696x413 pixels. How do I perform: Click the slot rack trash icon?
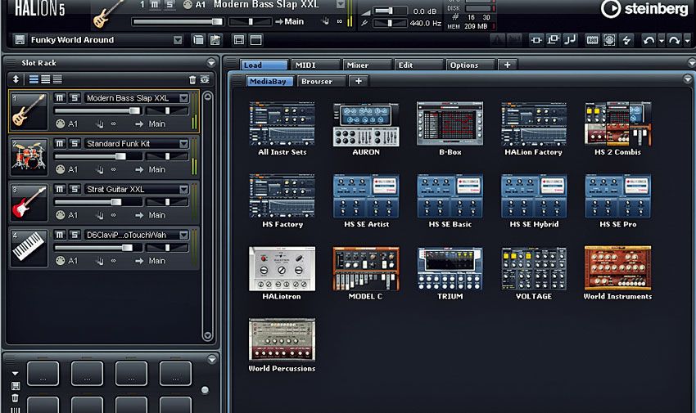coord(192,80)
